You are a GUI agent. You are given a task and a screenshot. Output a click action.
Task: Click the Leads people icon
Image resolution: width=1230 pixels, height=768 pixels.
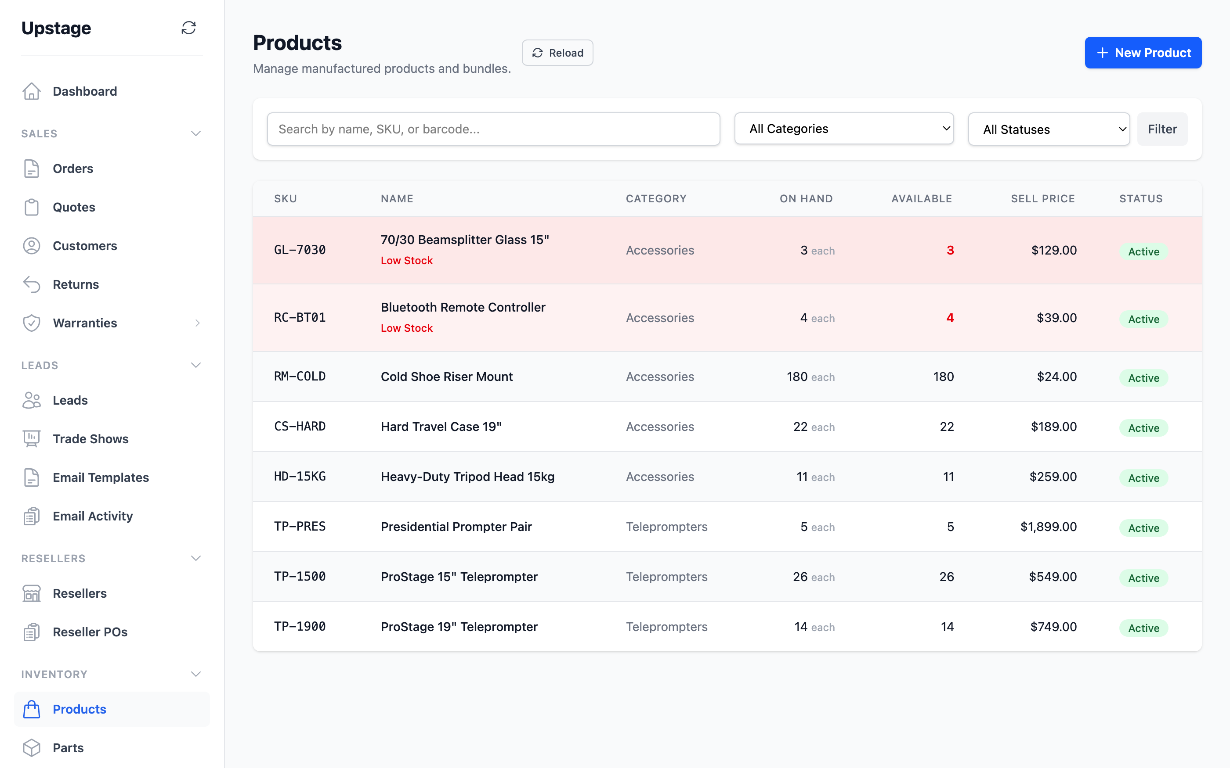click(x=32, y=400)
